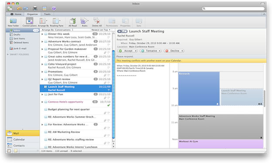
Task: Open the Decline dropdown arrow
Action: [x=182, y=51]
